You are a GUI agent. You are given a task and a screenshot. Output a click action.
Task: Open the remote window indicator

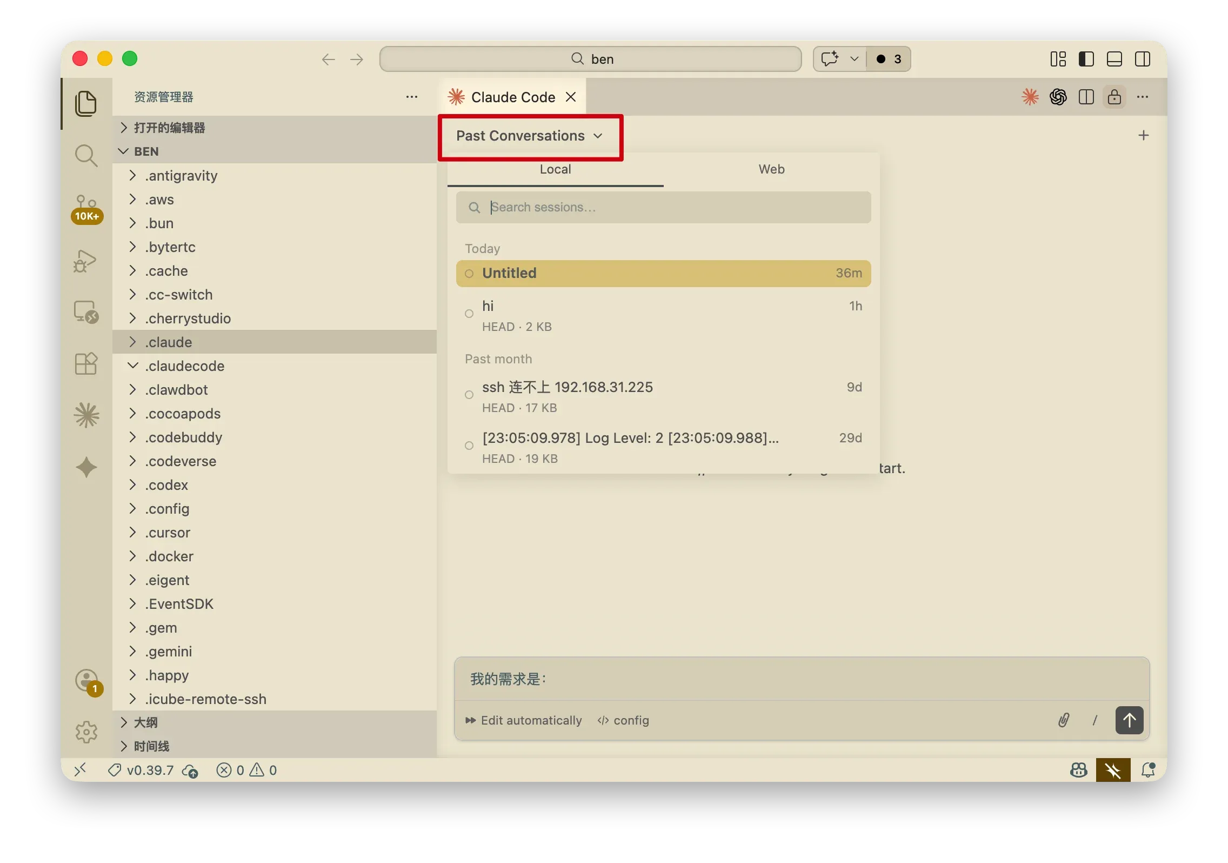pos(80,770)
